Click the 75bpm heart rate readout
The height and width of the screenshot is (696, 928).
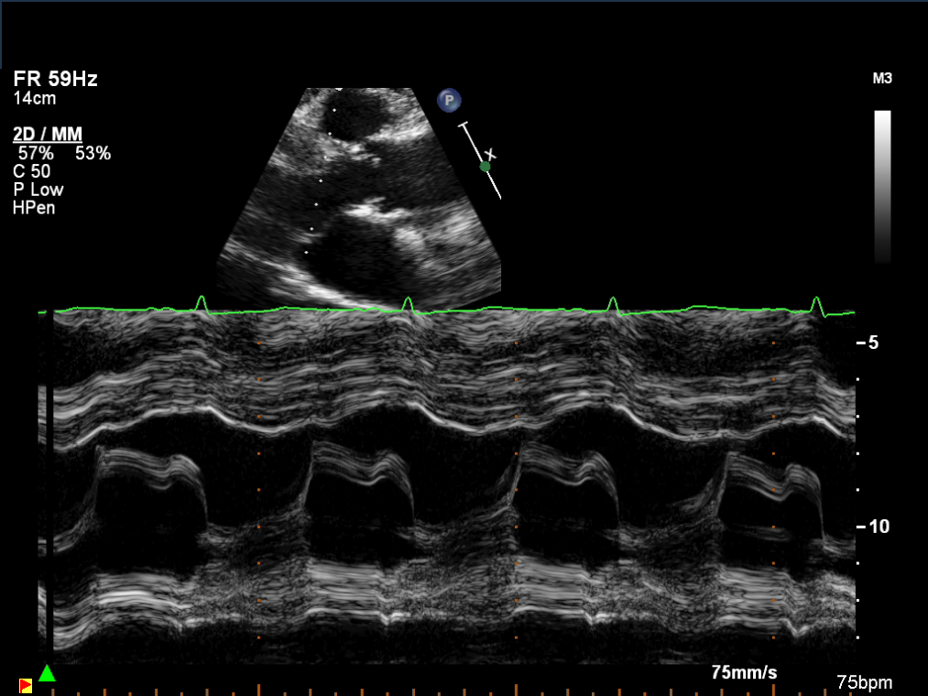tap(864, 683)
